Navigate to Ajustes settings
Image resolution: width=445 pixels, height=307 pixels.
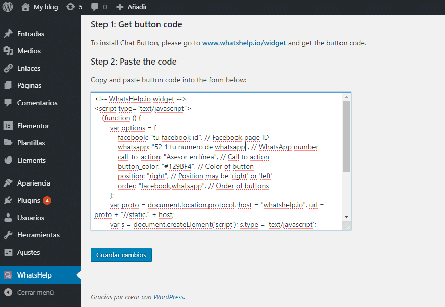(28, 252)
